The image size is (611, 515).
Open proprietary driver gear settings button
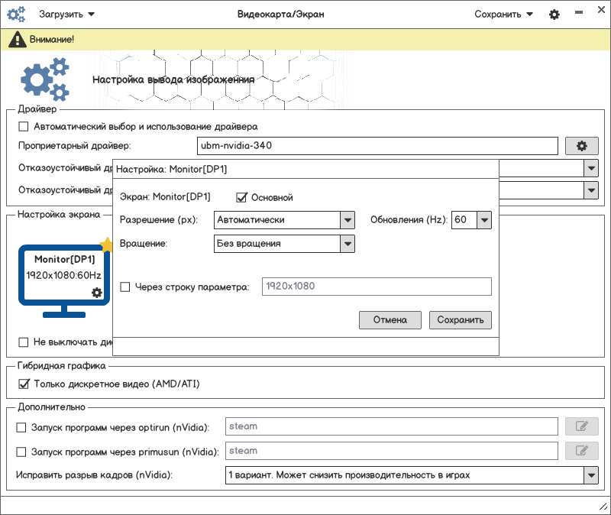coord(582,146)
